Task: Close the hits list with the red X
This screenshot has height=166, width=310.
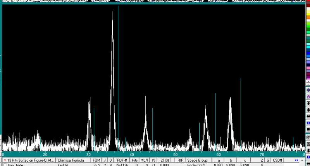Action: click(5, 160)
